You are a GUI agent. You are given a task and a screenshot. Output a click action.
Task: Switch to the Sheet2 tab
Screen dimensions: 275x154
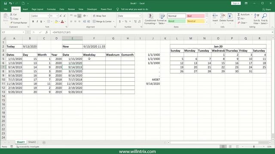coord(32,142)
